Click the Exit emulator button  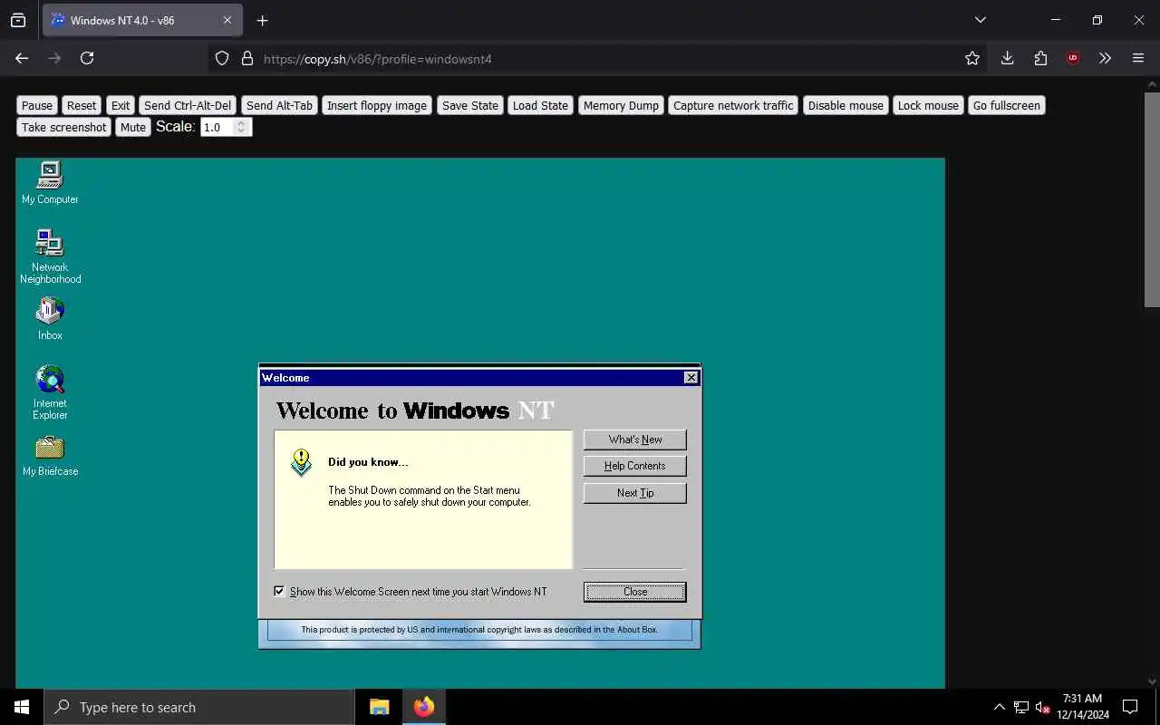coord(121,105)
